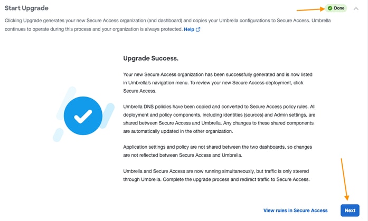Click the orange arrow pointing at Next
The image size is (368, 221).
click(x=345, y=179)
